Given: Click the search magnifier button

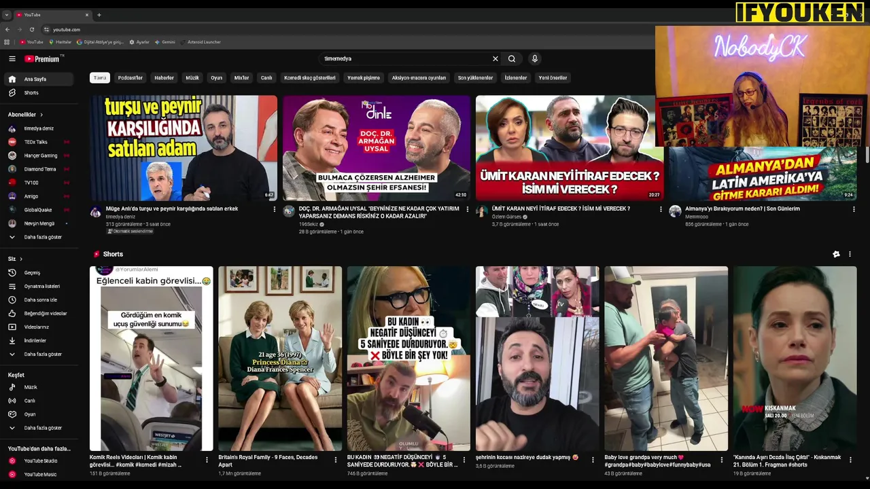Looking at the screenshot, I should click(x=512, y=59).
